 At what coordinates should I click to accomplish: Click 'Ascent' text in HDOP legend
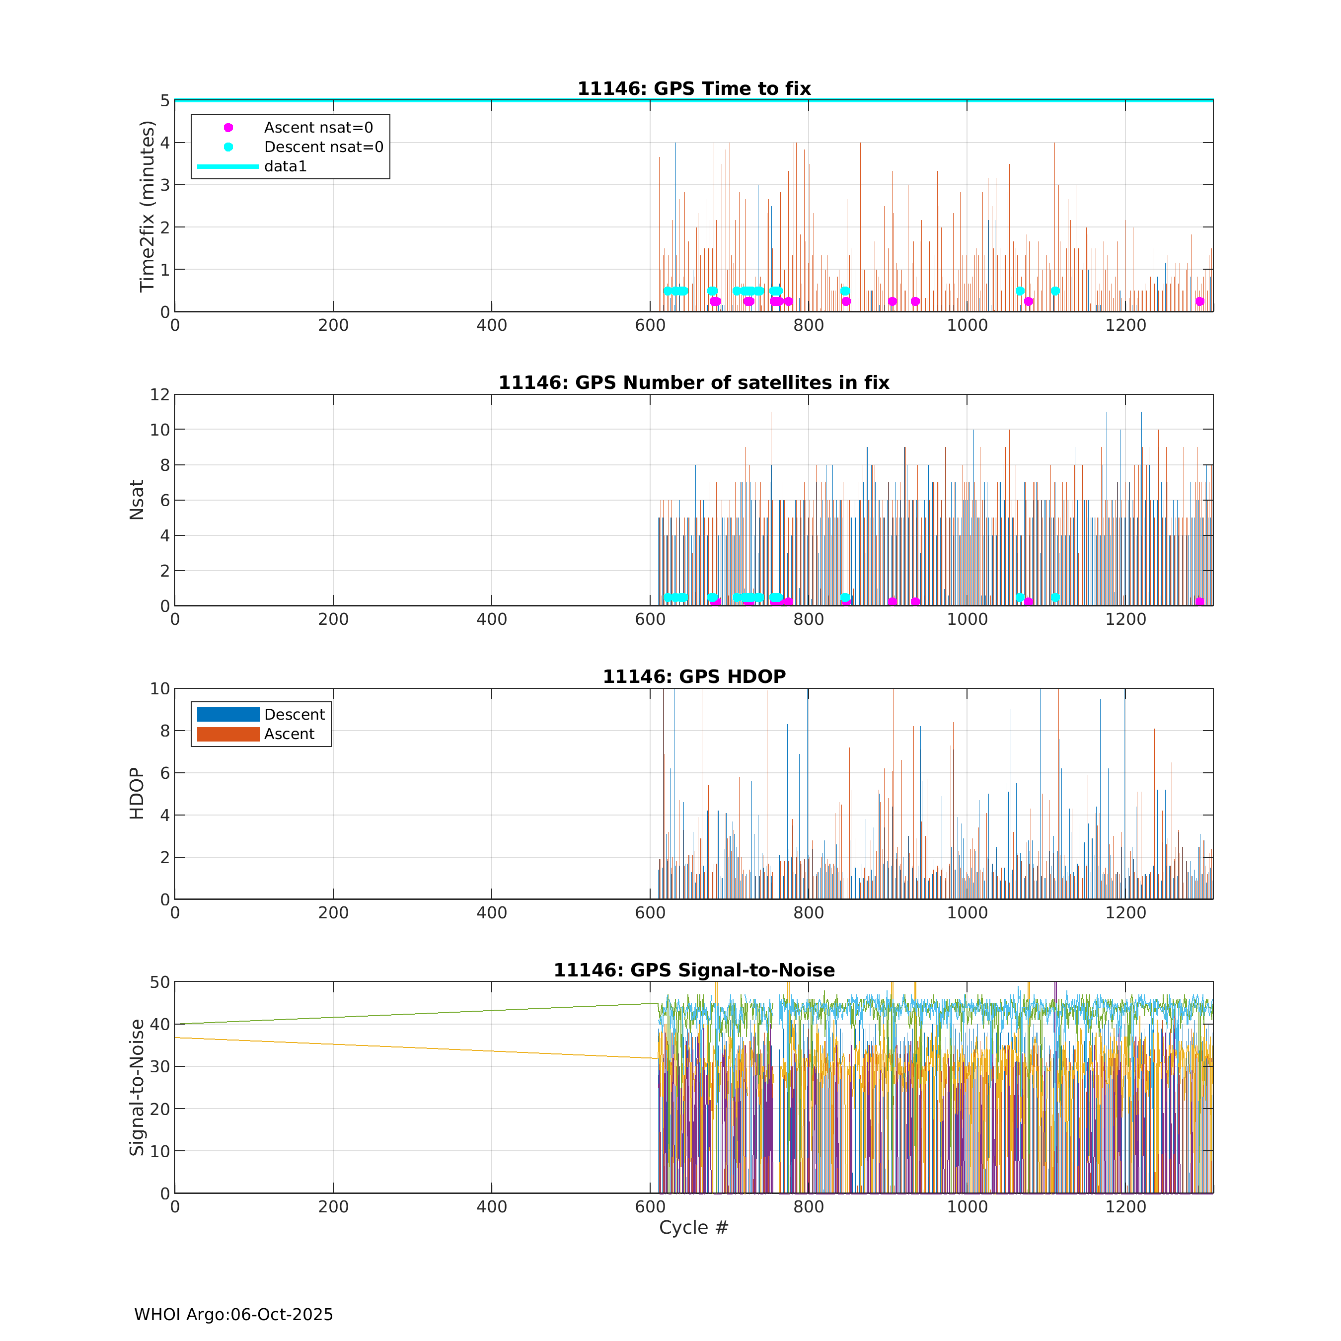pyautogui.click(x=290, y=735)
